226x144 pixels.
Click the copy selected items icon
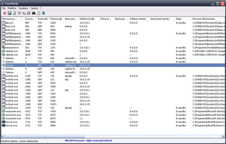[24, 13]
